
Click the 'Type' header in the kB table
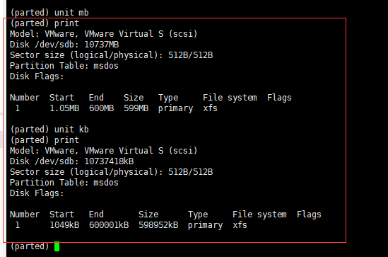(198, 215)
